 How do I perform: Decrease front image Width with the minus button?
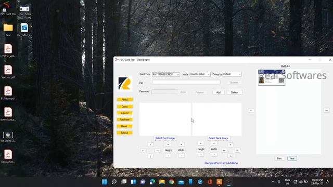tap(181, 156)
